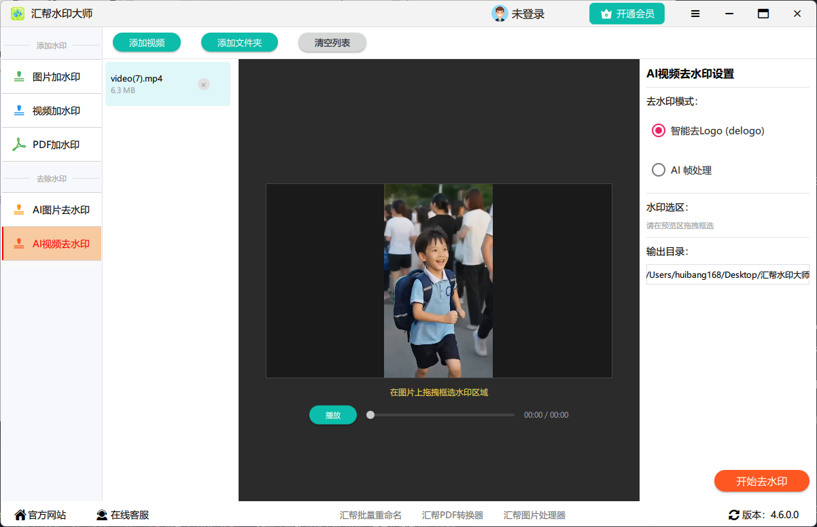Open the AI图片去水印 sidebar item
Screen dimensions: 817x527
pyautogui.click(x=52, y=210)
